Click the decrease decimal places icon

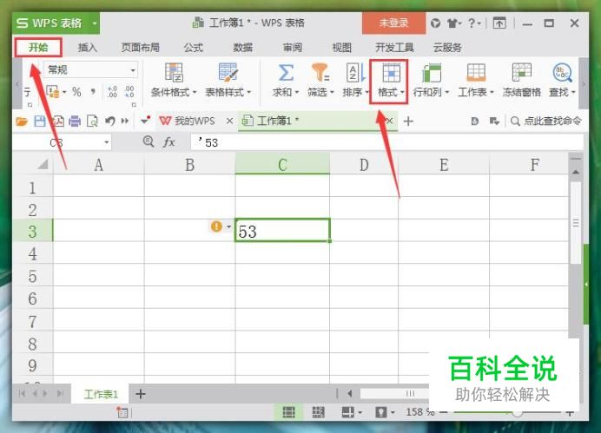[x=129, y=92]
